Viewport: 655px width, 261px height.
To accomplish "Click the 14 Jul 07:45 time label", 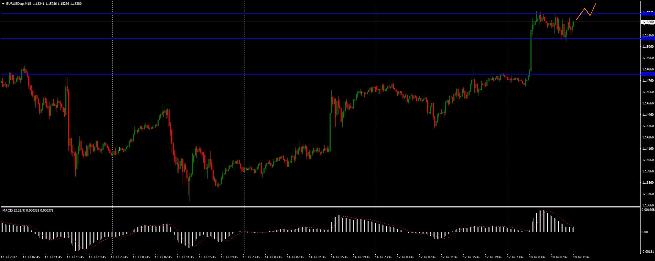I will [x=296, y=257].
